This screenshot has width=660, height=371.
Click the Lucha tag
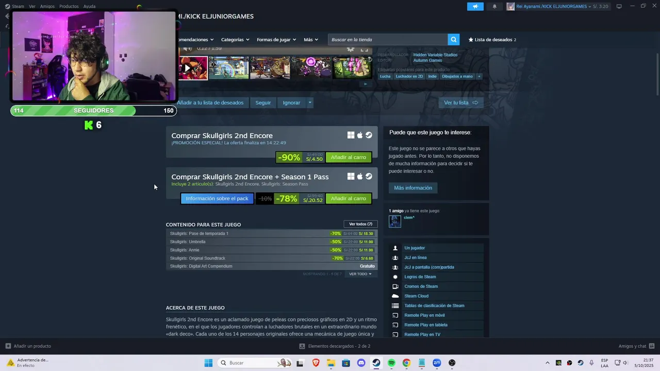[385, 76]
